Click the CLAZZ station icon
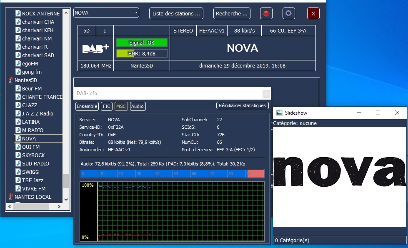Viewport: 408px width, 248px height. (x=18, y=105)
